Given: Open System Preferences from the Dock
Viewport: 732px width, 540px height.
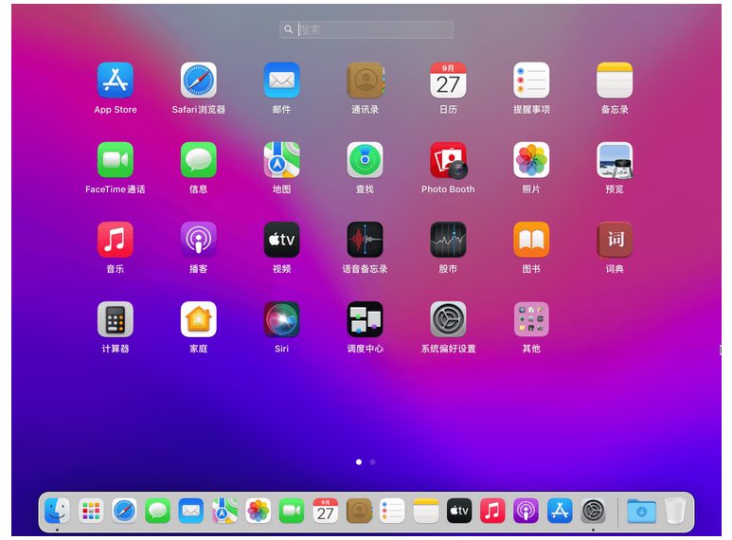Looking at the screenshot, I should [x=594, y=511].
